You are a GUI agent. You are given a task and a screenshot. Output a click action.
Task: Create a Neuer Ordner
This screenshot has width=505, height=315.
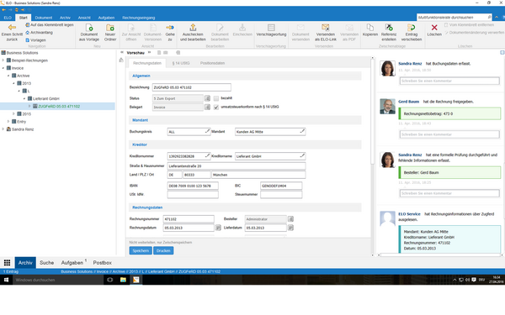click(x=110, y=33)
